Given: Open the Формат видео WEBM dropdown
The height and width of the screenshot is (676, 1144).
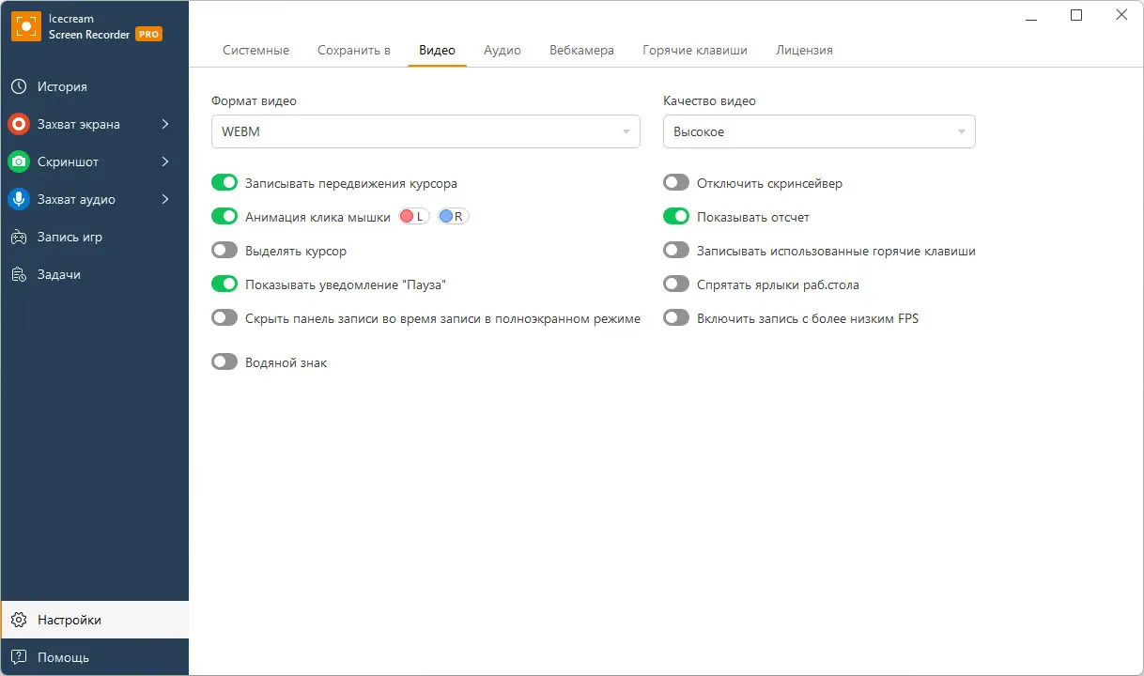Looking at the screenshot, I should pos(425,131).
